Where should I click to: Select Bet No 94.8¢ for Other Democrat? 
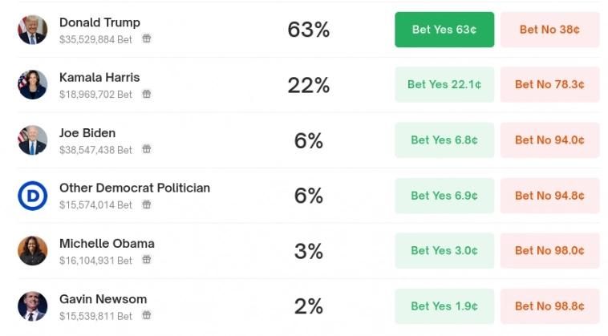549,196
